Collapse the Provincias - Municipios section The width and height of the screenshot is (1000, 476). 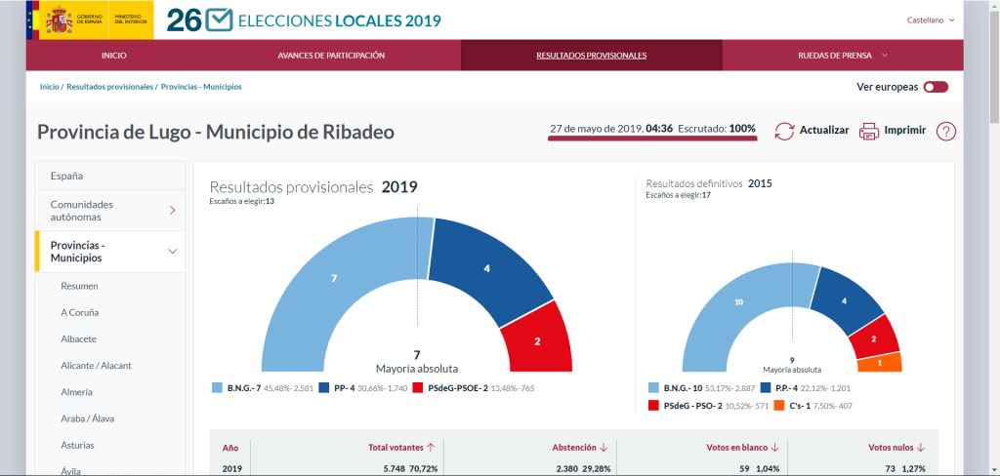[x=172, y=252]
